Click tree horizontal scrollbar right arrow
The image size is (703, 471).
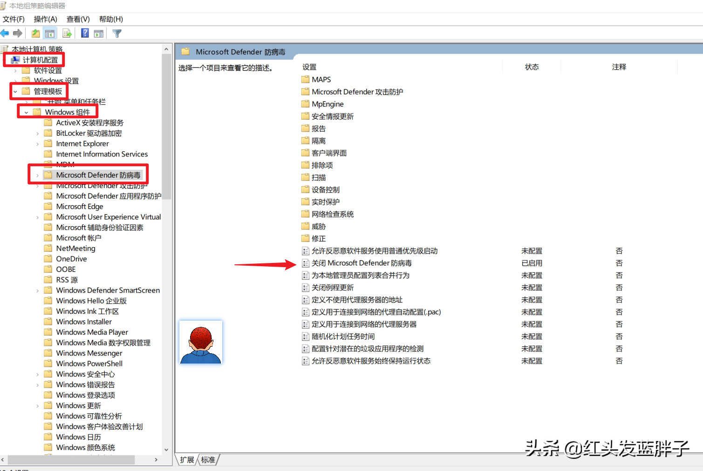coord(156,460)
